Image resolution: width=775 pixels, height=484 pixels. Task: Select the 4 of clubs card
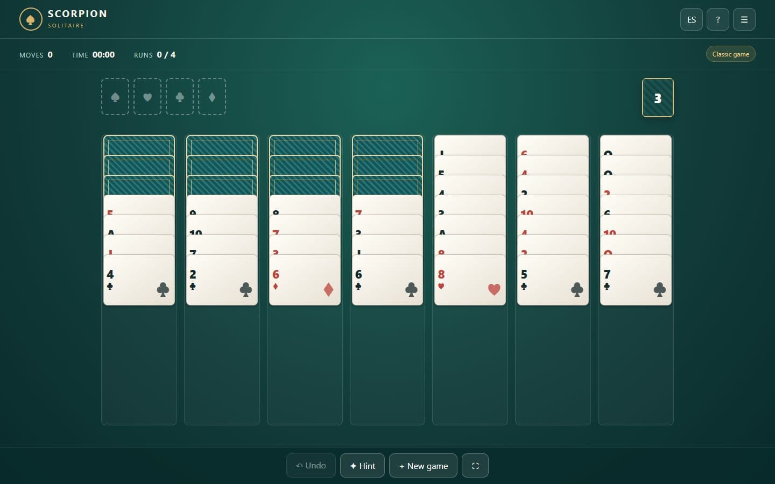139,280
